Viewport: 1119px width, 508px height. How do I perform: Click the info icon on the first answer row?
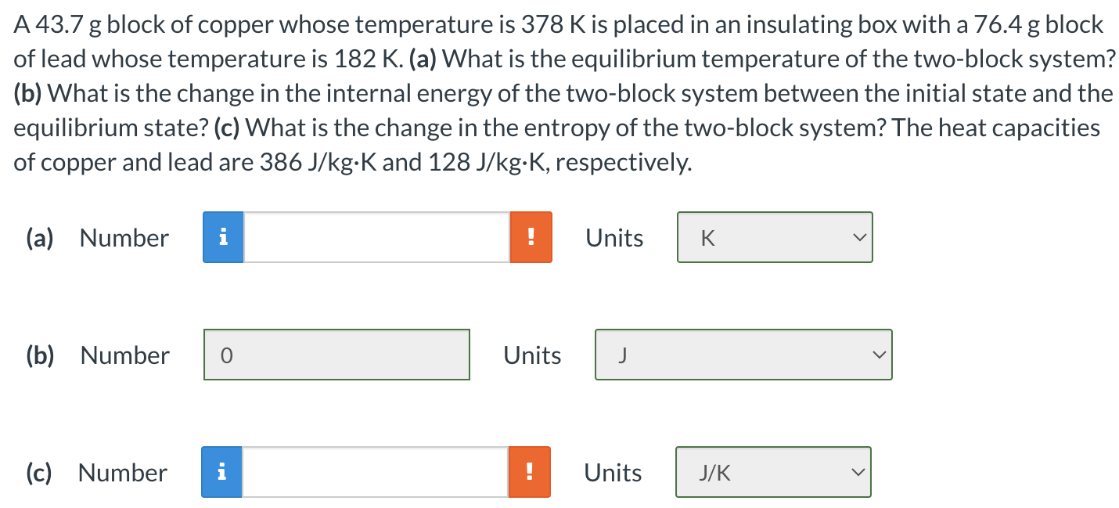click(x=223, y=237)
